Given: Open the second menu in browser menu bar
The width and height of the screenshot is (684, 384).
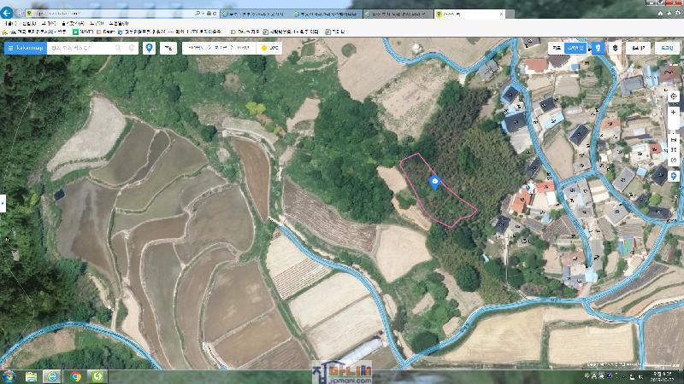Looking at the screenshot, I should [29, 23].
